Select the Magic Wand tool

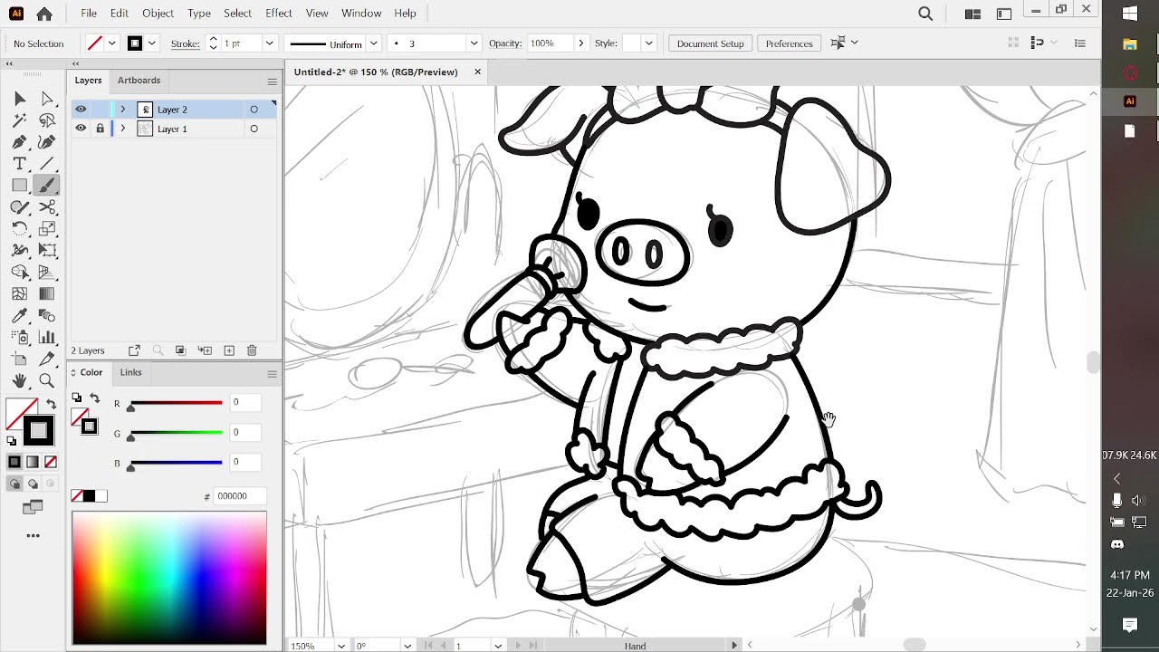[20, 120]
